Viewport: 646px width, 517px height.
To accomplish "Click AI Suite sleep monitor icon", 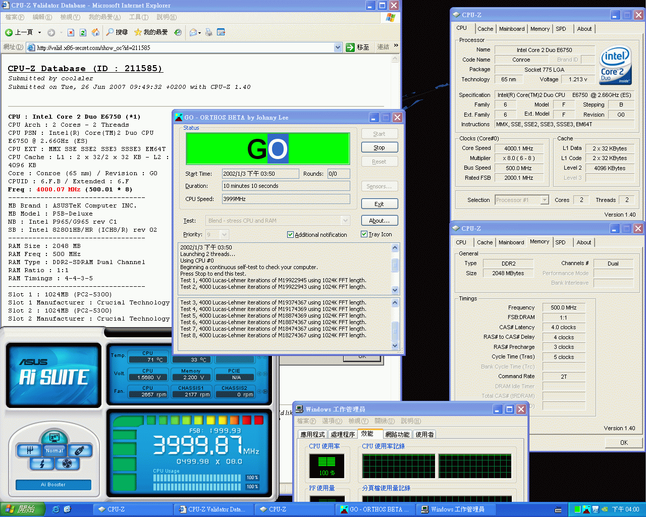I will (54, 437).
